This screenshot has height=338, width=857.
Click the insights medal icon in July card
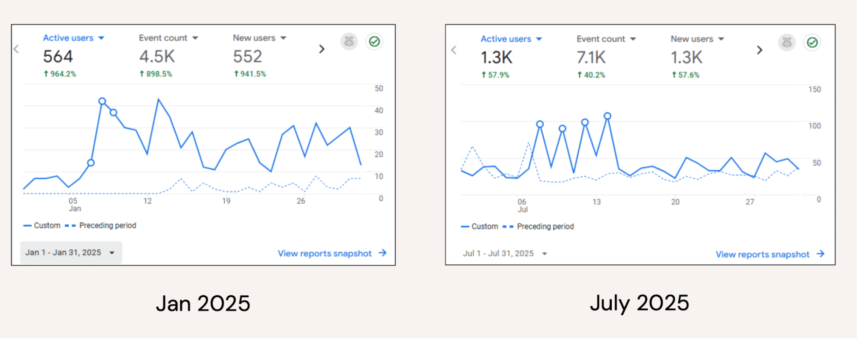click(x=787, y=42)
